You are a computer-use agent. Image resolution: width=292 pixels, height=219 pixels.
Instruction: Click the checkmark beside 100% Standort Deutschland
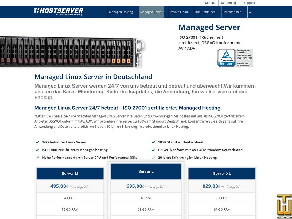coord(153,142)
